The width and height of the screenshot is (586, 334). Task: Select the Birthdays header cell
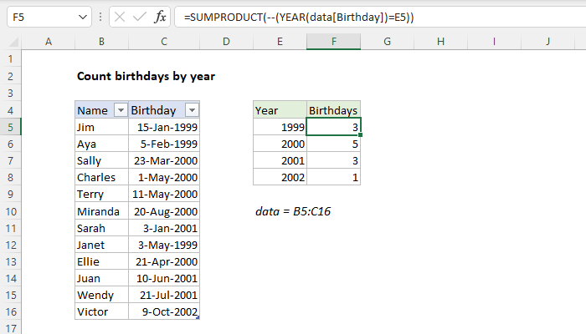point(333,110)
